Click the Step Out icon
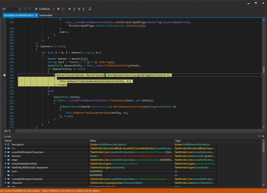The height and width of the screenshot is (193, 267). [x=83, y=9]
